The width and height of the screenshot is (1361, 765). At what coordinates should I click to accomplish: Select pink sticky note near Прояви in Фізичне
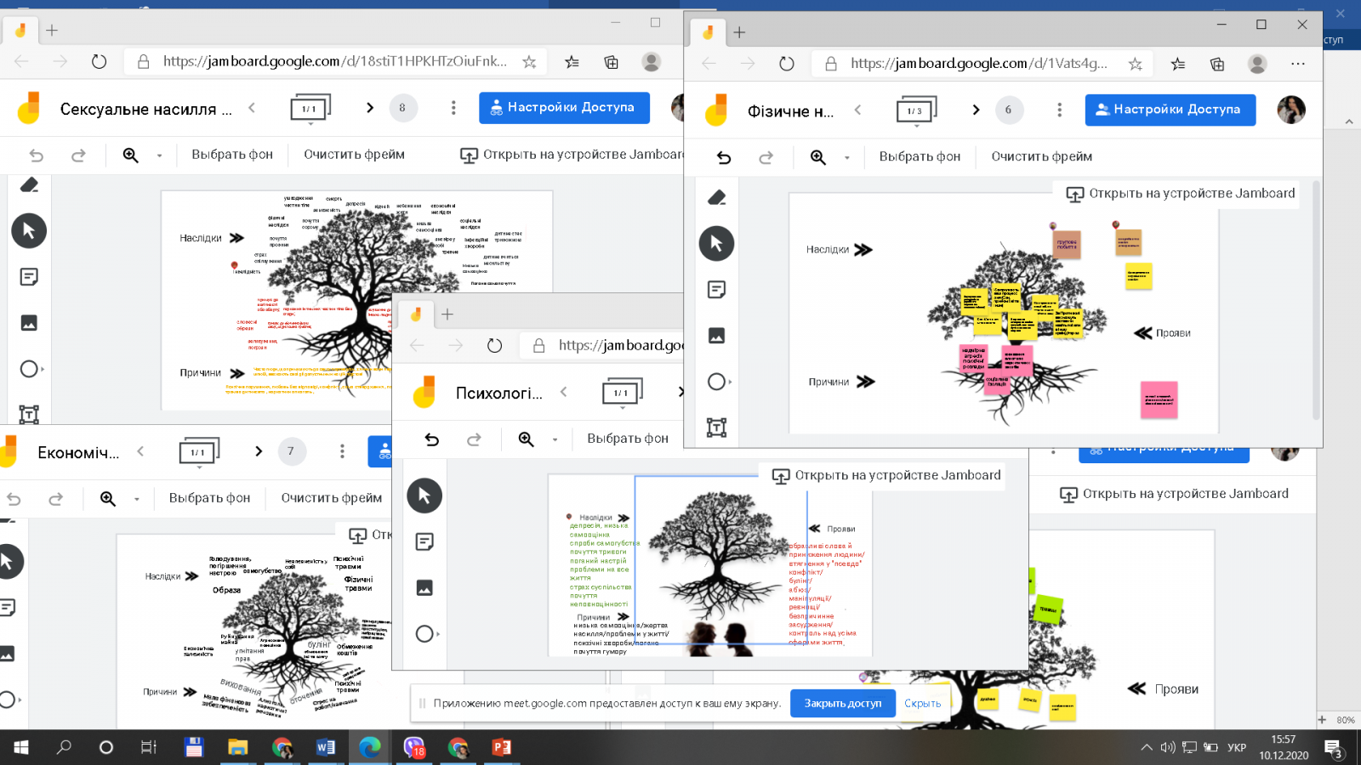(1159, 399)
